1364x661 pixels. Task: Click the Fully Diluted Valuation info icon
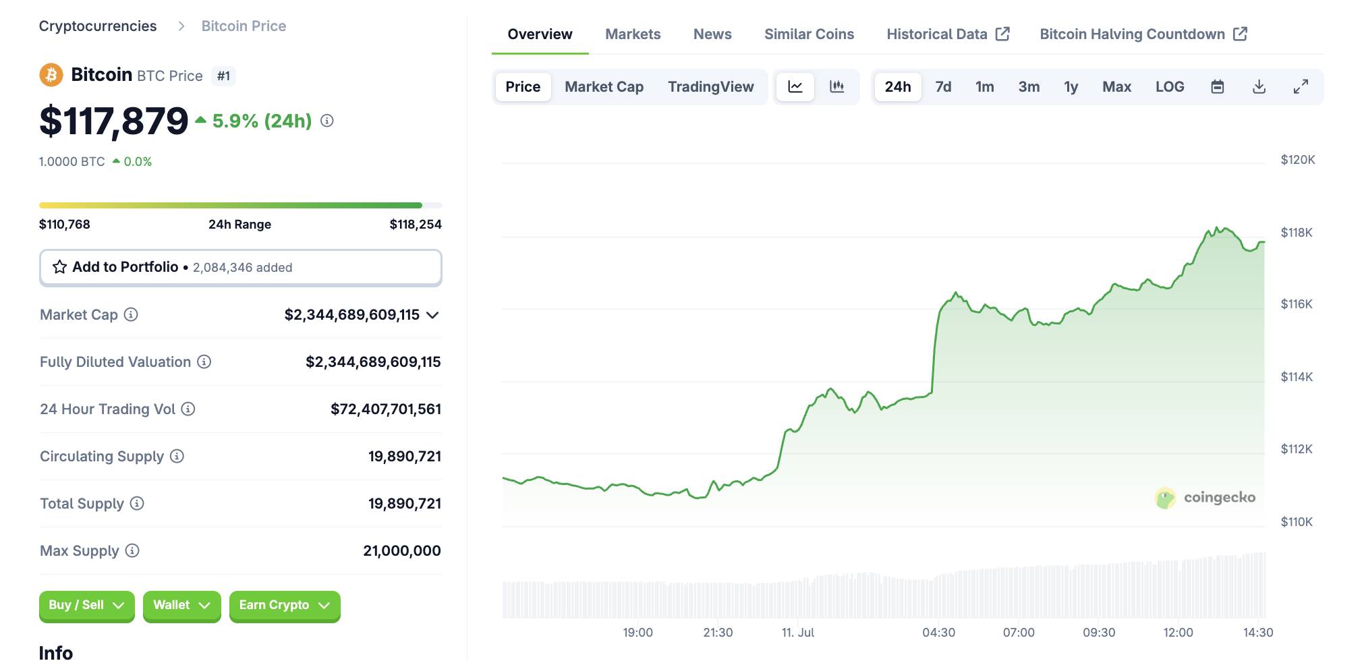(204, 362)
